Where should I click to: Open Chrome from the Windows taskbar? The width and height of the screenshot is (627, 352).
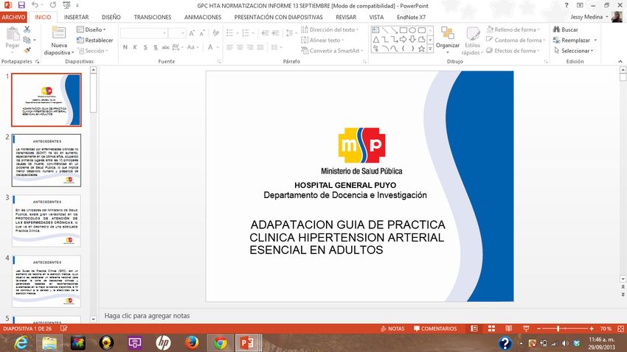pos(220,342)
